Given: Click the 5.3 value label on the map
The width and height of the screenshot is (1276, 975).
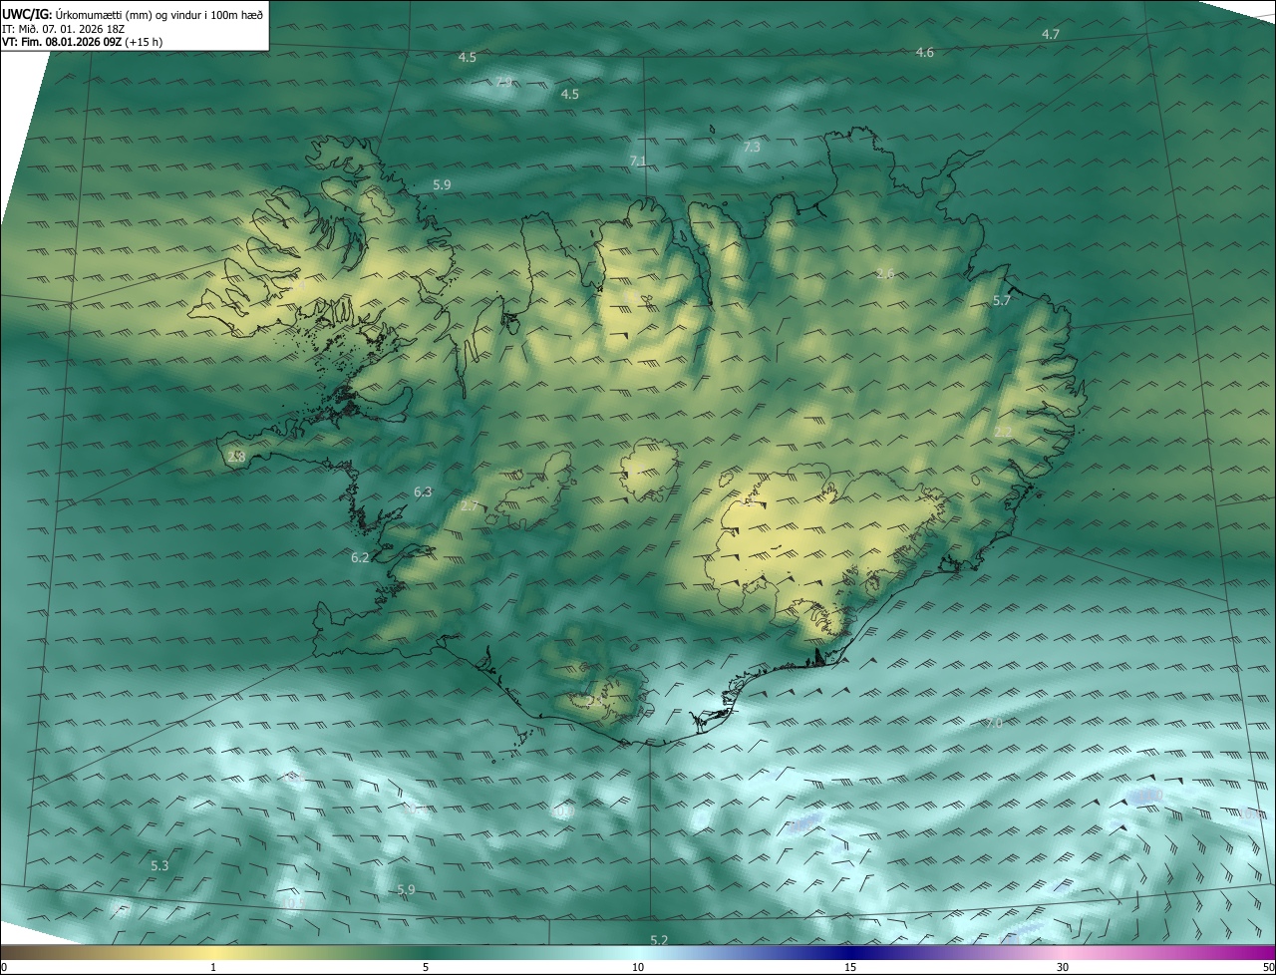Looking at the screenshot, I should point(159,865).
